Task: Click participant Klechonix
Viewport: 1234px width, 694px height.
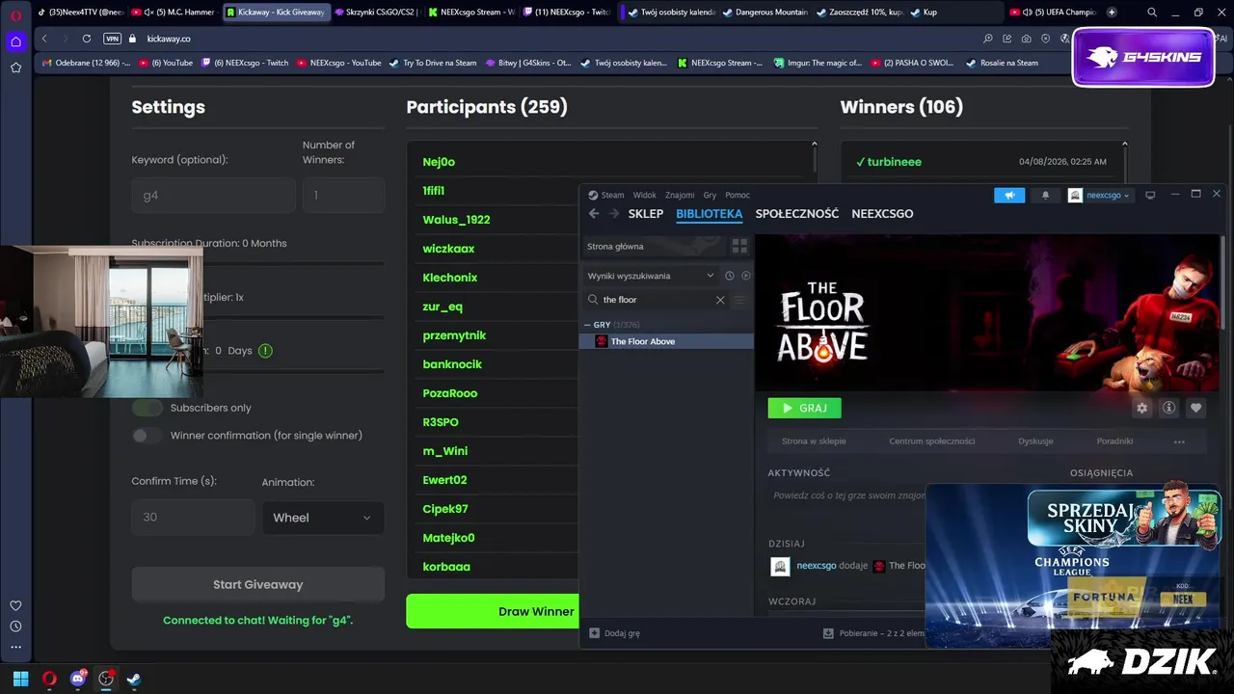Action: [x=450, y=278]
